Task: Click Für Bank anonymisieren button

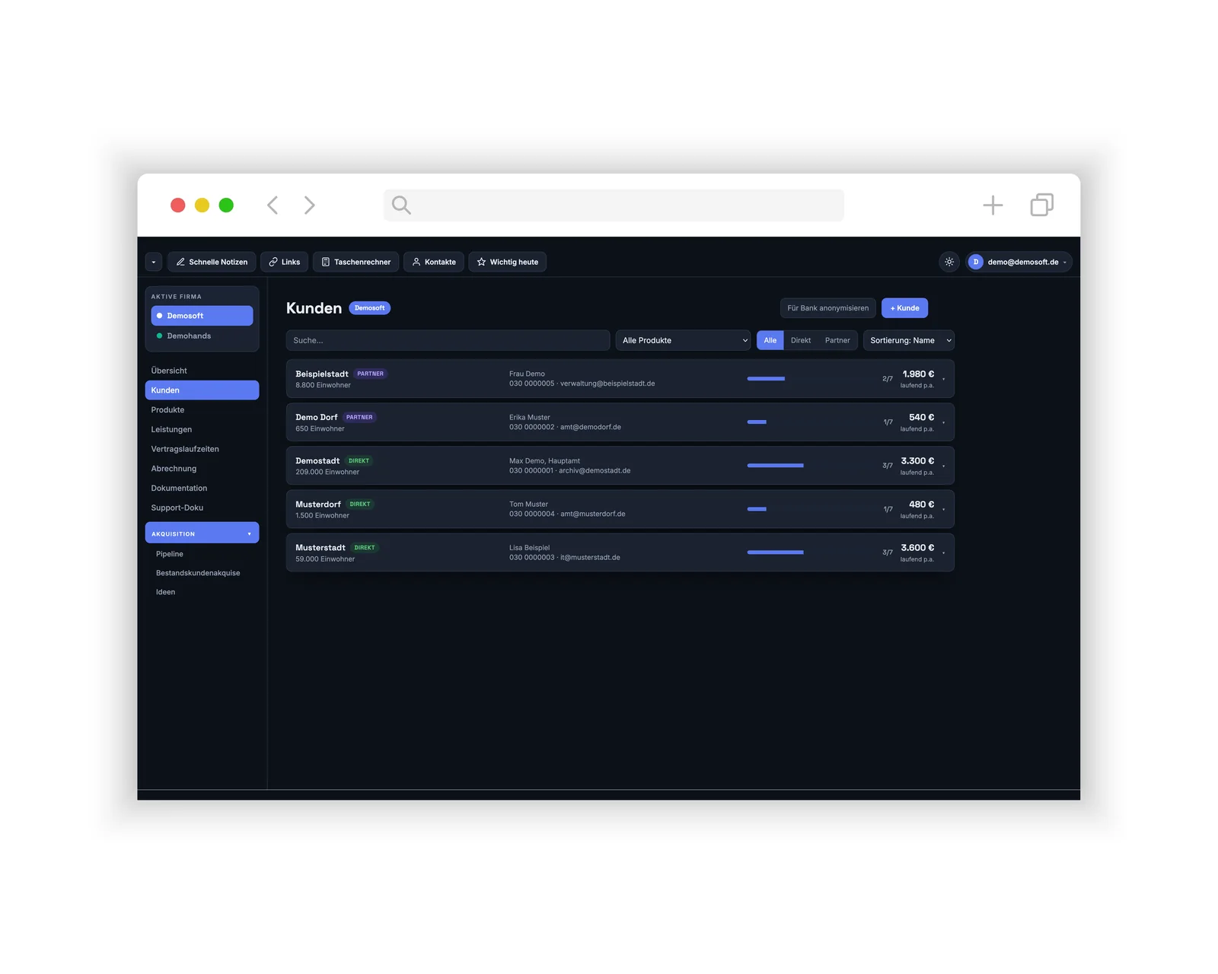Action: pyautogui.click(x=827, y=308)
